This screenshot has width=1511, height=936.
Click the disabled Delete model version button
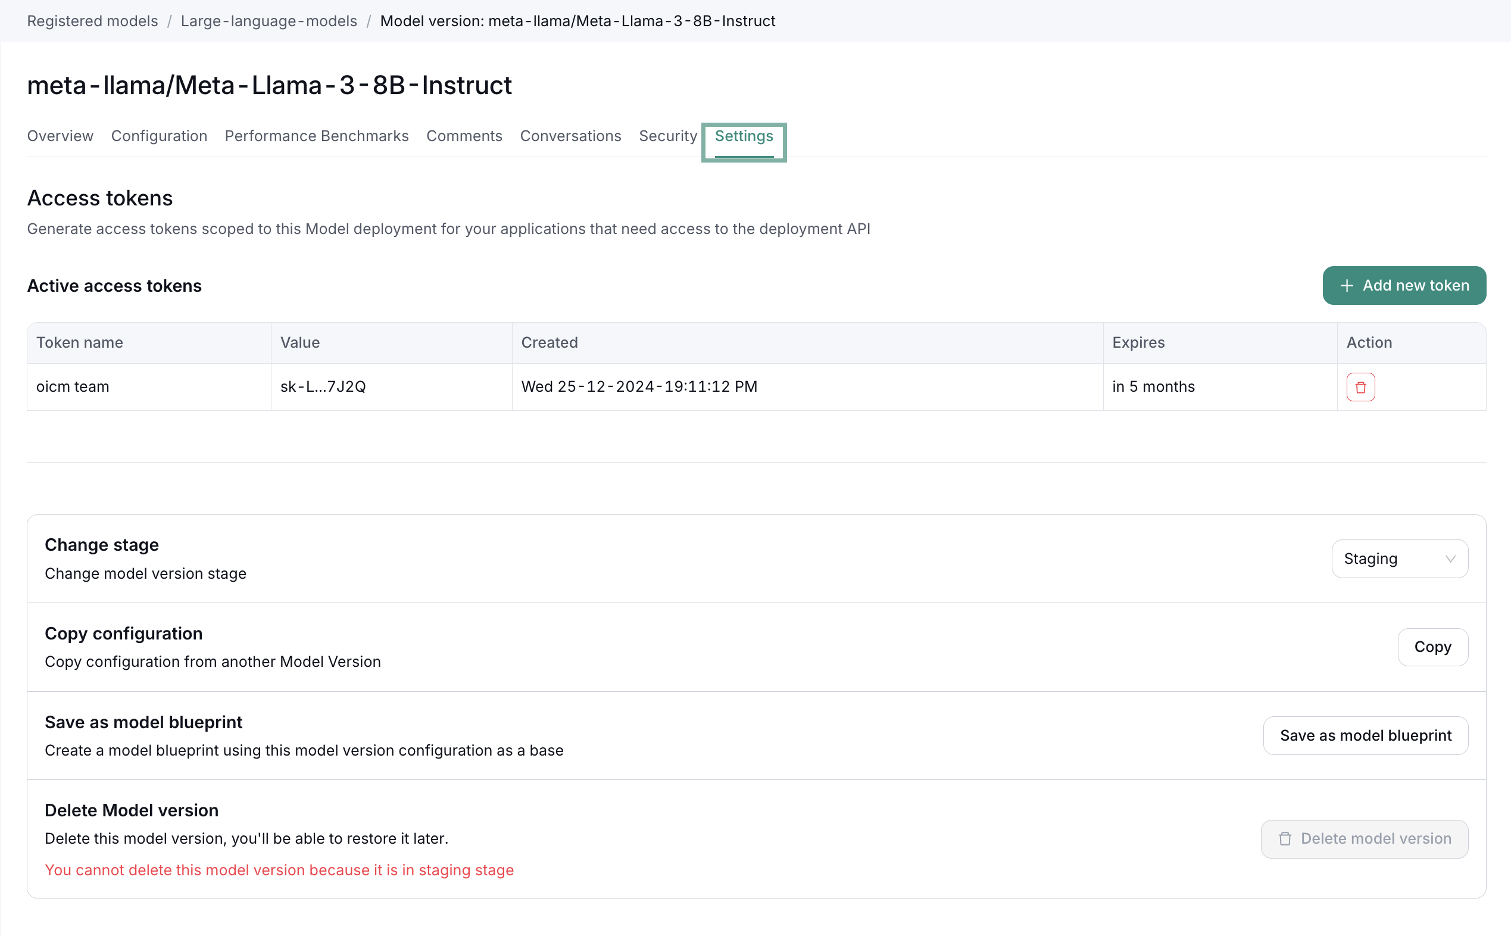tap(1365, 839)
